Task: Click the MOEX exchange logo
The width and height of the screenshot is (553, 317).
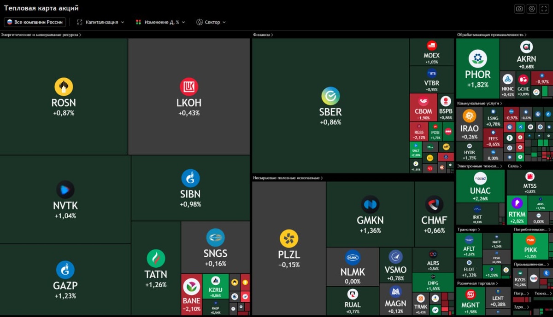Action: click(x=431, y=46)
